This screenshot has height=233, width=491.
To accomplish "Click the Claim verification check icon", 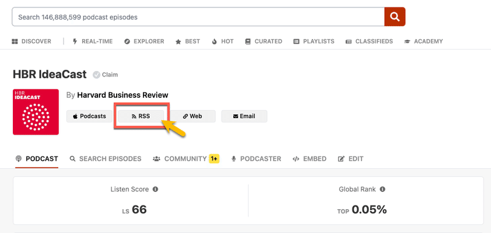I will point(96,75).
